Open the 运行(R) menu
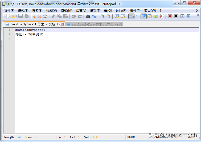The height and width of the screenshot is (142, 201). 121,11
